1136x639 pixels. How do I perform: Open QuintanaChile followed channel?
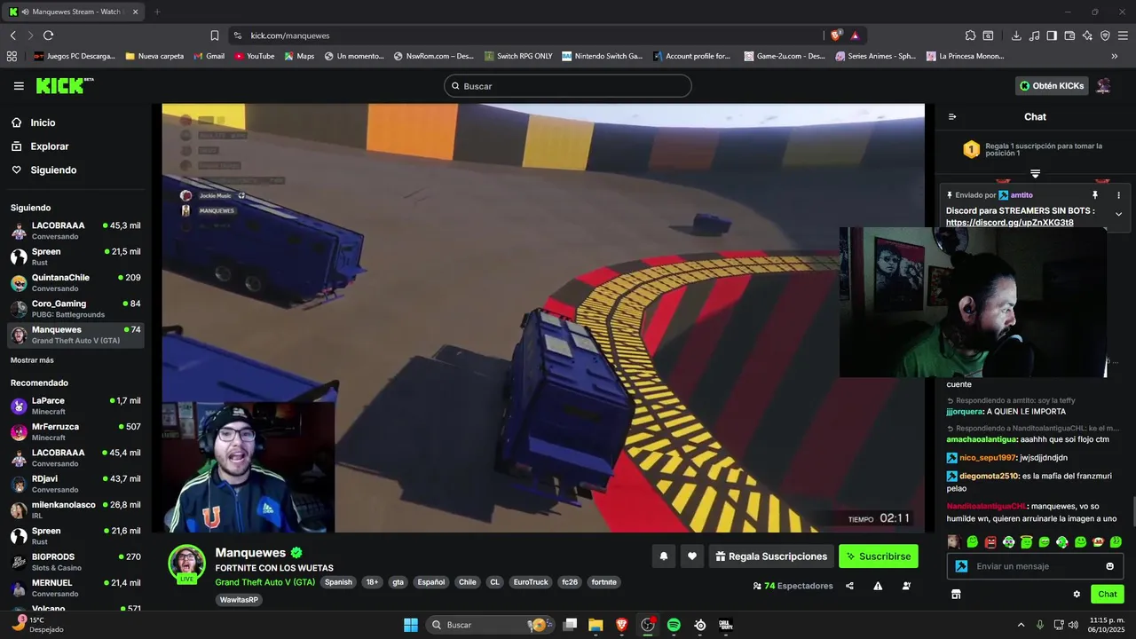pos(75,282)
